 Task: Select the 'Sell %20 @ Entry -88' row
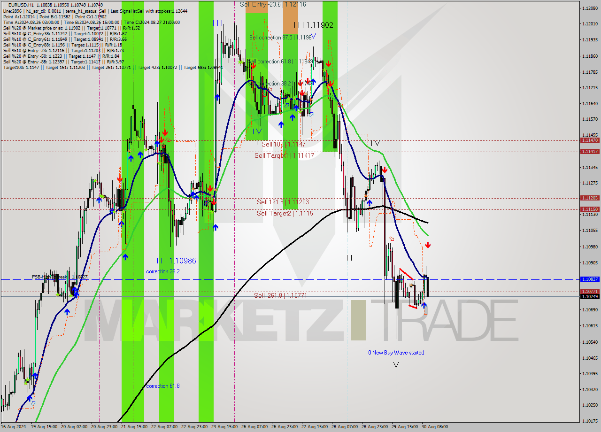(63, 62)
